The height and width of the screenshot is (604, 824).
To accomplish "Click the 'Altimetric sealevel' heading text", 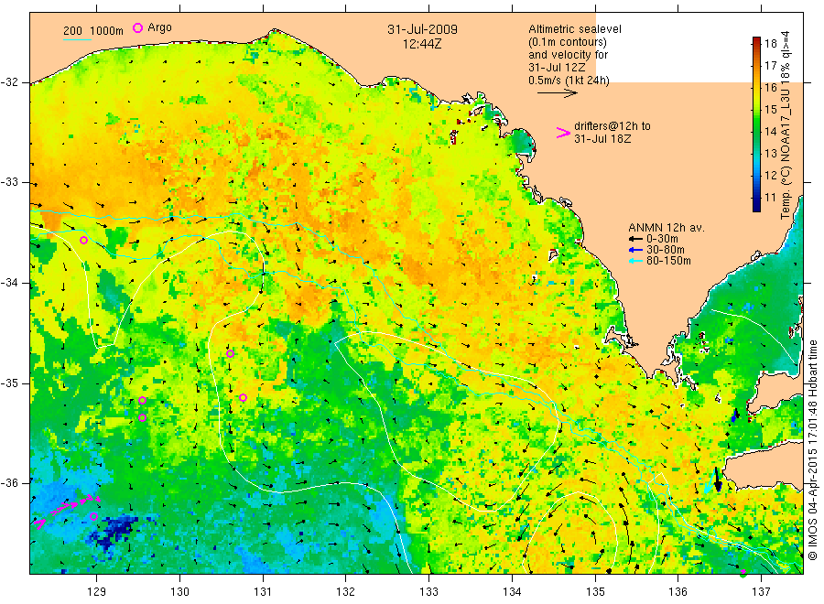I will [x=575, y=29].
